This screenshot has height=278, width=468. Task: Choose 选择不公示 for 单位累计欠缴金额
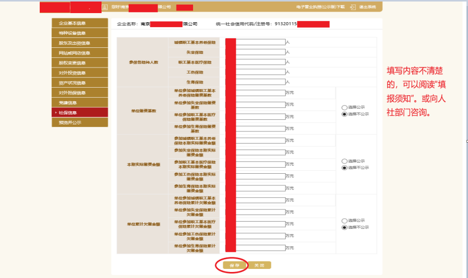pos(344,228)
